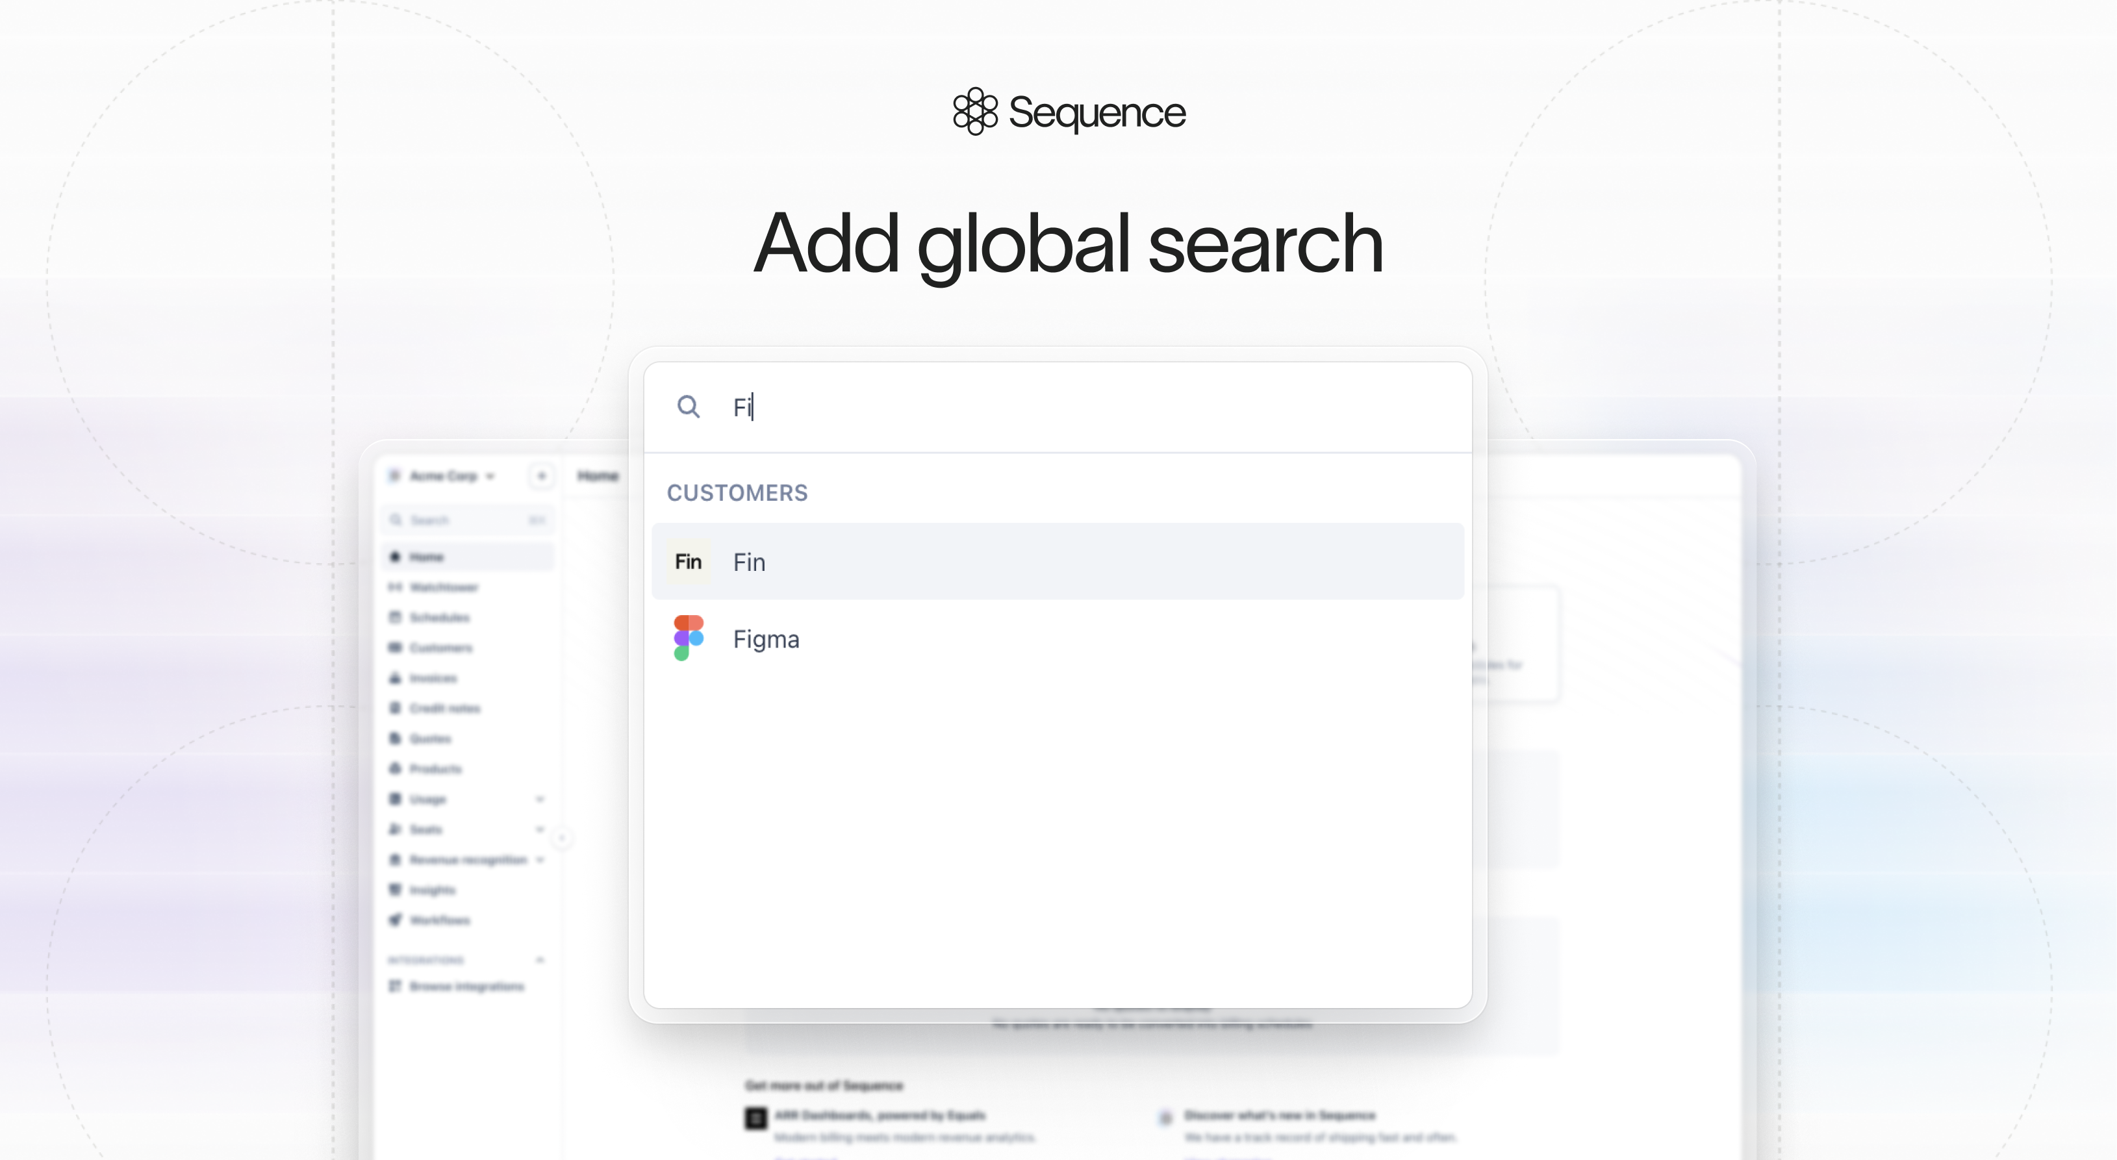Click the sidebar collapse toggle on its edge
The image size is (2117, 1160).
tap(562, 838)
